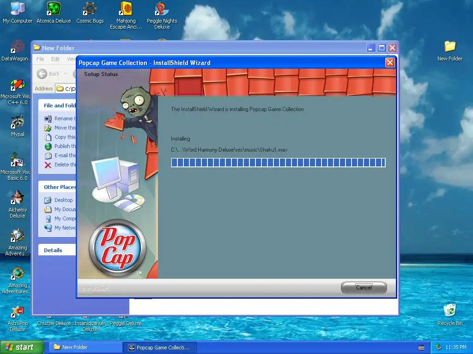Click Publish task link in Explorer
This screenshot has width=473, height=354.
(65, 146)
